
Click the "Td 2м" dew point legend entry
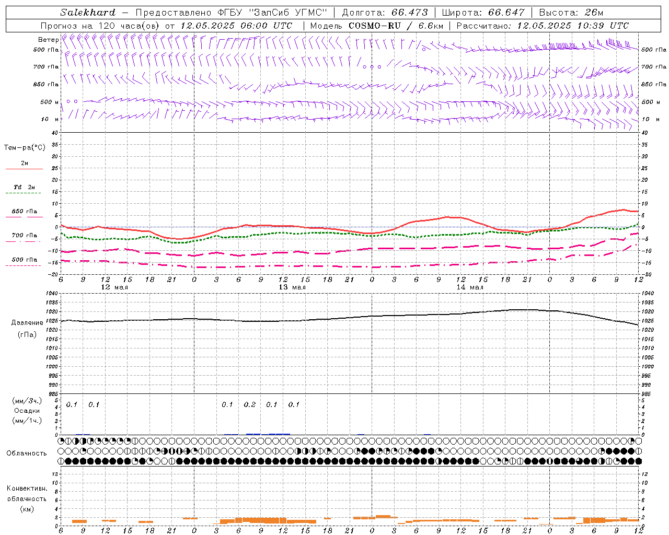[25, 187]
